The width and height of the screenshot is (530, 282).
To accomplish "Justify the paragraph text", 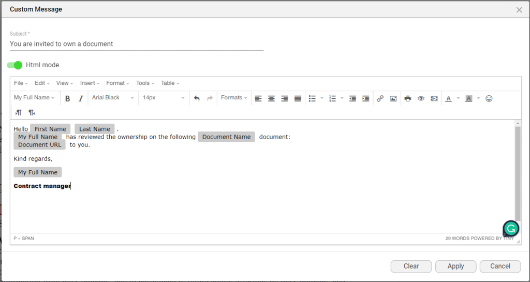I will [x=298, y=98].
